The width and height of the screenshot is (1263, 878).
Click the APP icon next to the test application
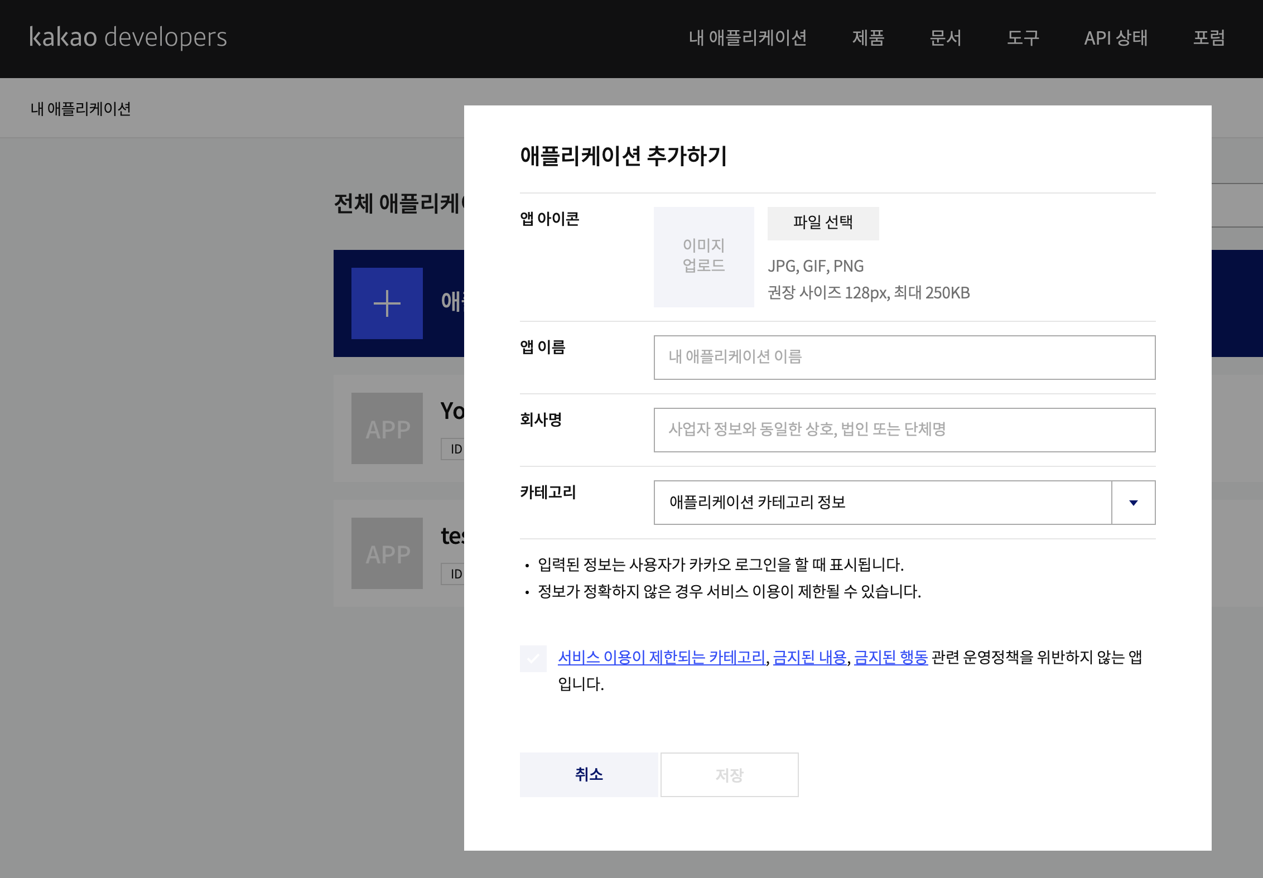click(x=387, y=553)
